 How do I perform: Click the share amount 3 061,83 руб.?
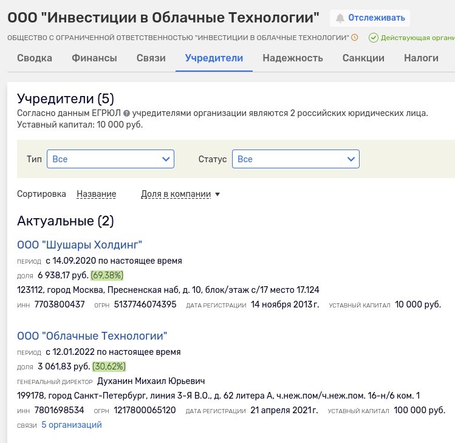click(64, 366)
